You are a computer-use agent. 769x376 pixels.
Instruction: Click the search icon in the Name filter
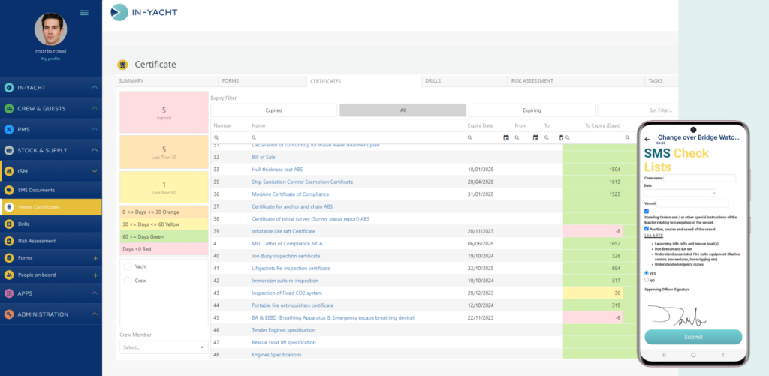[x=254, y=138]
